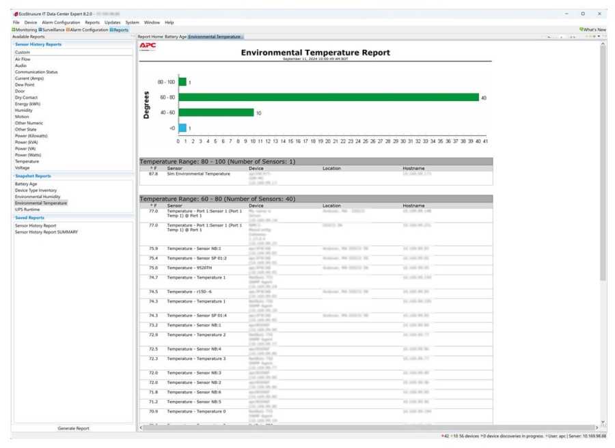Image resolution: width=615 pixels, height=448 pixels.
Task: Click the EcoStruxure app icon in title bar
Action: point(16,14)
